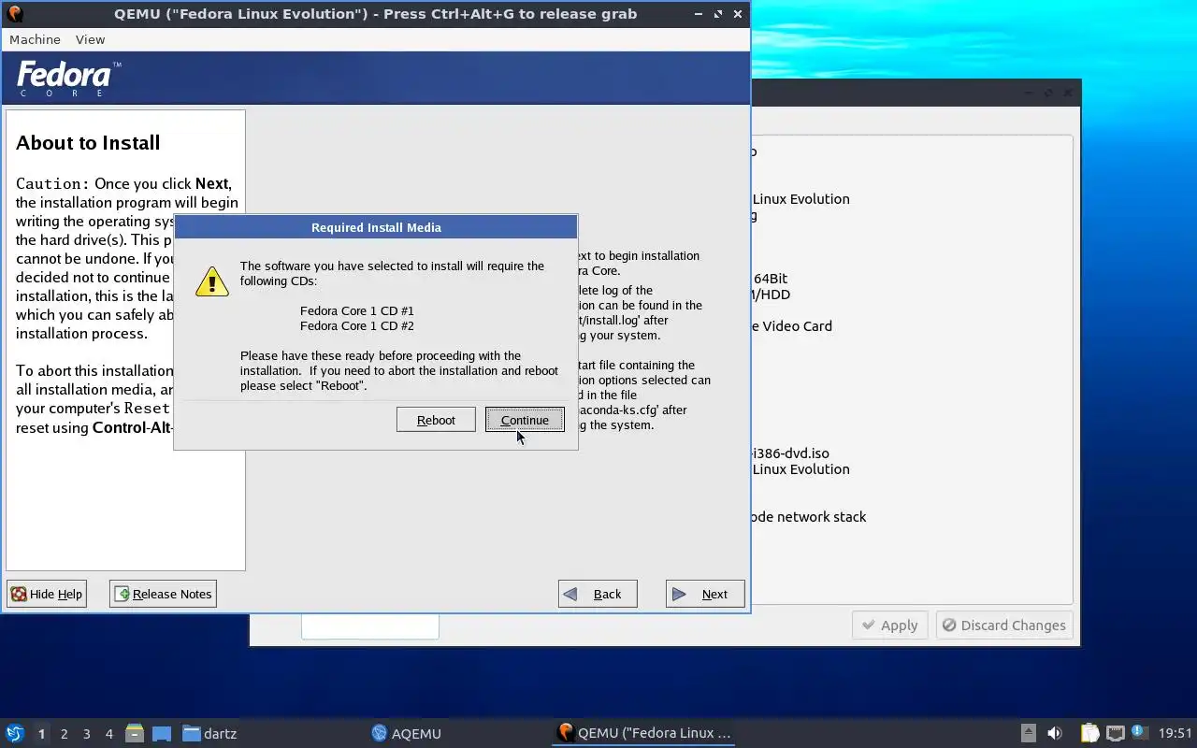Click the text Fedora Core 1 CD #1
This screenshot has height=748, width=1197.
click(357, 310)
